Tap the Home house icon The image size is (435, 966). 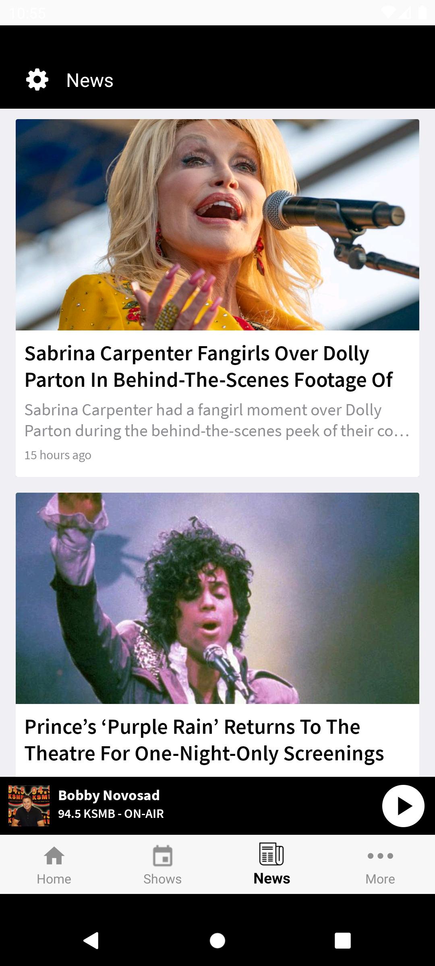[54, 856]
